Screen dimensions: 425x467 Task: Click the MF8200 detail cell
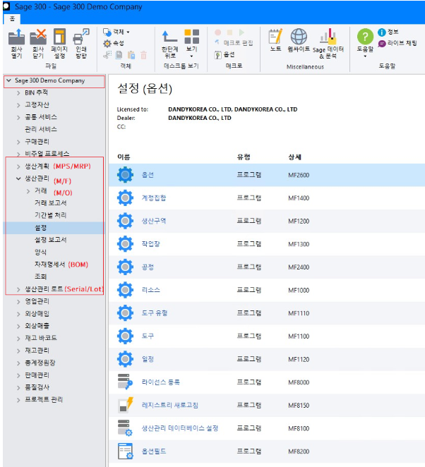point(299,451)
